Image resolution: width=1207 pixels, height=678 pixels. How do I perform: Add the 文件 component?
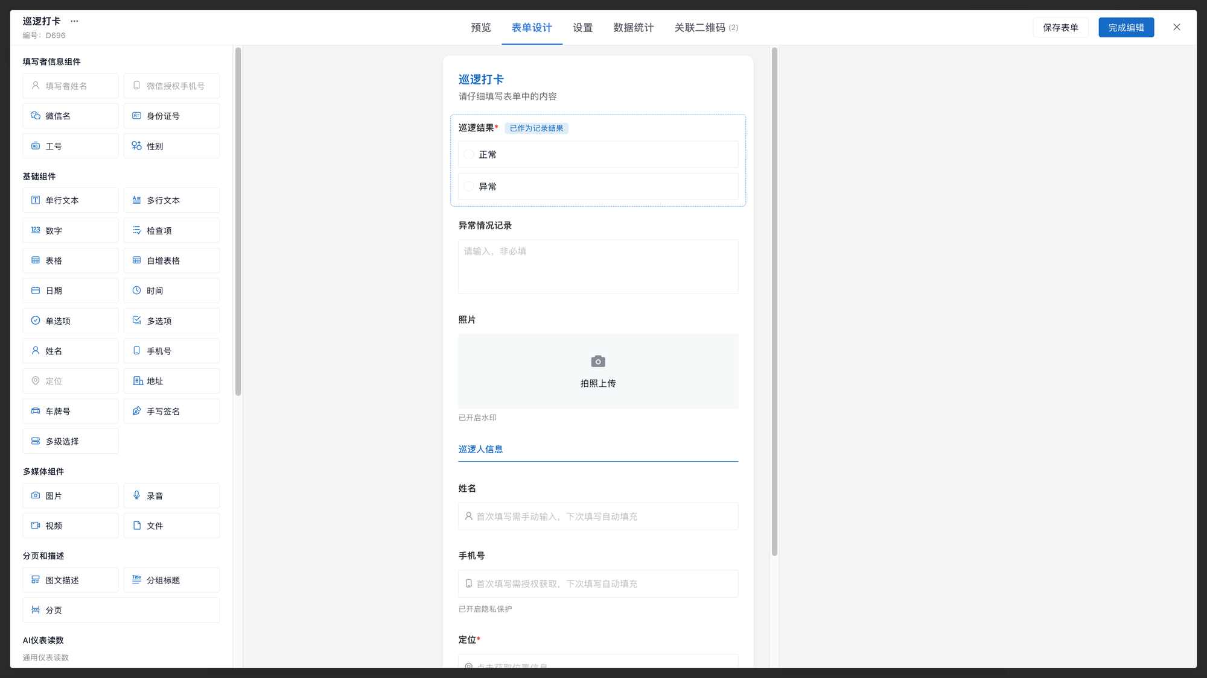(x=171, y=526)
